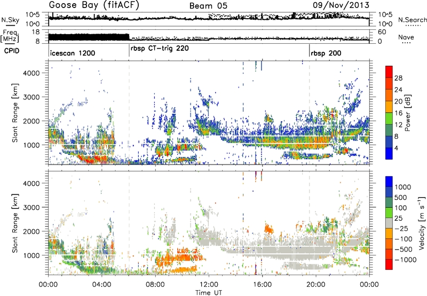Click the "28" power colorbar tick

398,78
